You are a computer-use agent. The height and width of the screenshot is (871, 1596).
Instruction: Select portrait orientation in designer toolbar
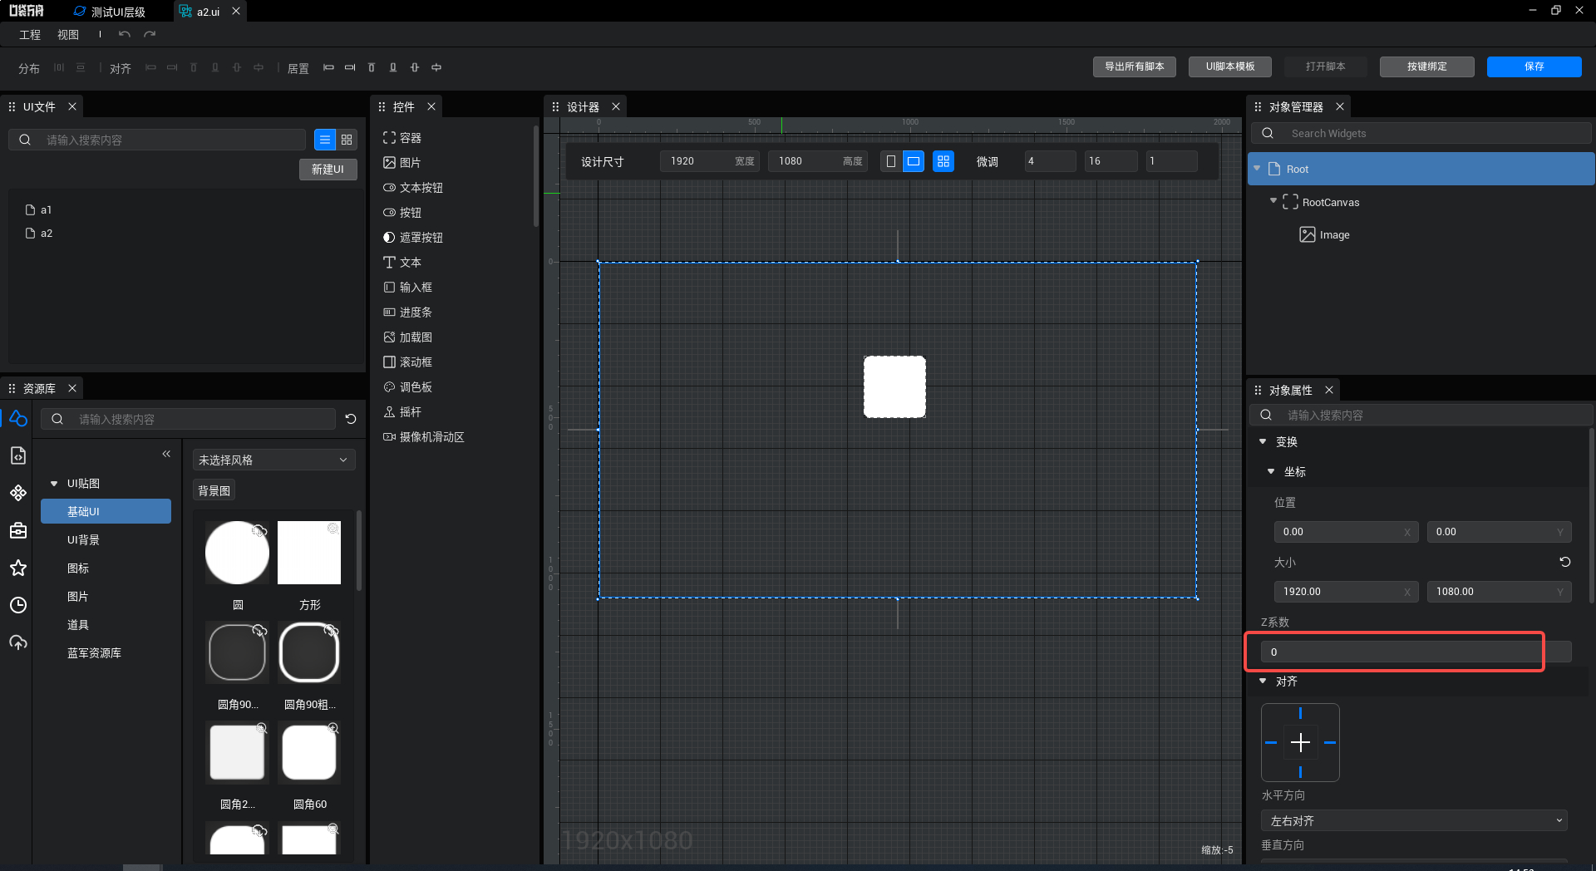(890, 161)
